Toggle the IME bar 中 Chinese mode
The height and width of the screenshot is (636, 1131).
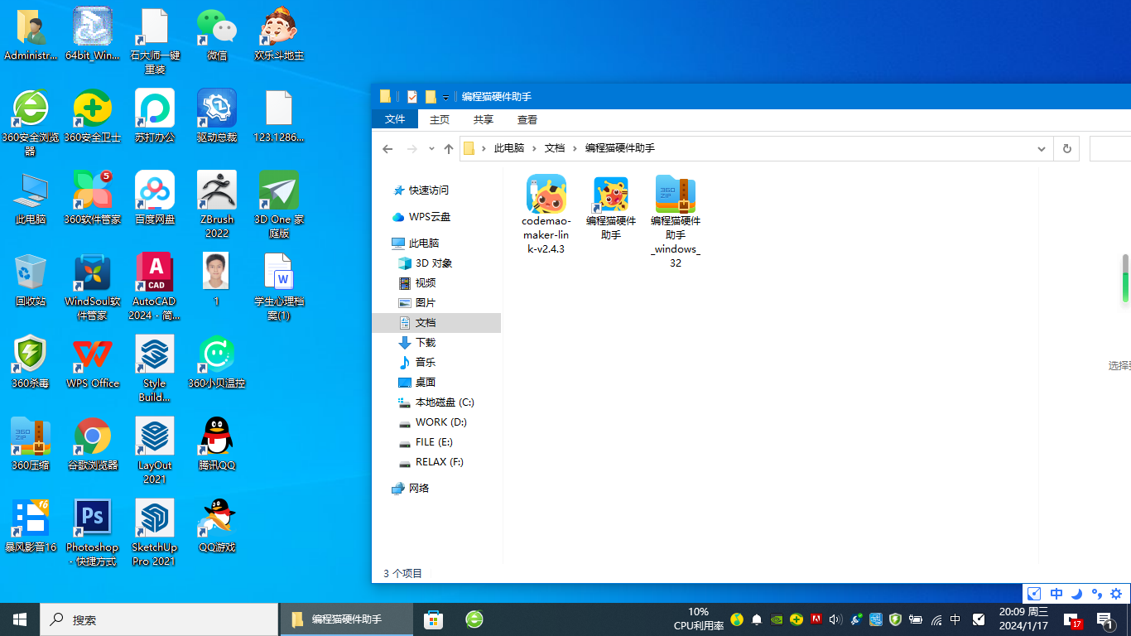(1056, 594)
